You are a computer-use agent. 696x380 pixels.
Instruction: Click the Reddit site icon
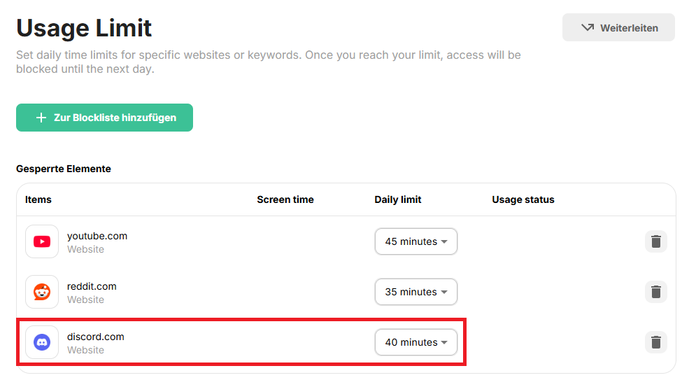click(x=42, y=292)
